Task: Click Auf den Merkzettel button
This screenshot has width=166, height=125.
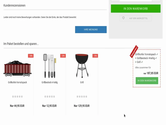Action: [136, 18]
